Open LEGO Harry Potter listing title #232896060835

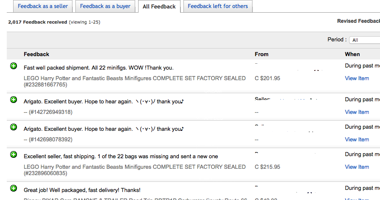(x=134, y=167)
